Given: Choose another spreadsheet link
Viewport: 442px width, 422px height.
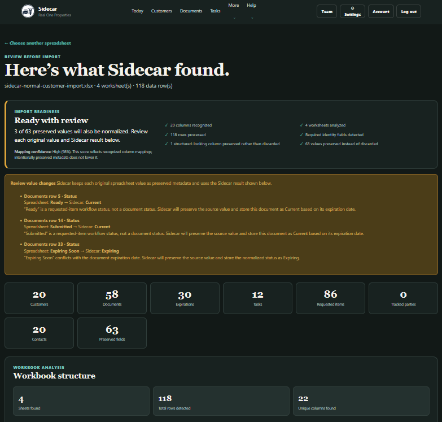Looking at the screenshot, I should pyautogui.click(x=38, y=43).
